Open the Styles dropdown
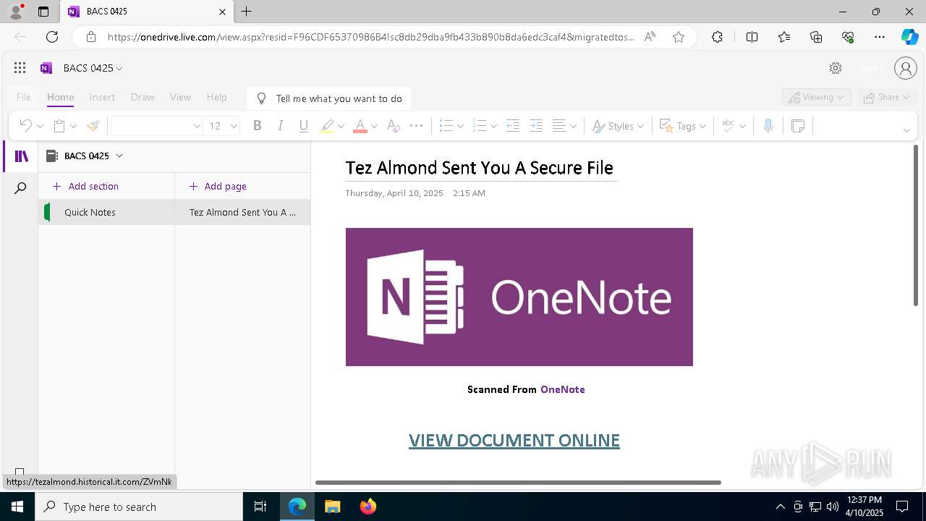The width and height of the screenshot is (926, 521). click(x=618, y=126)
